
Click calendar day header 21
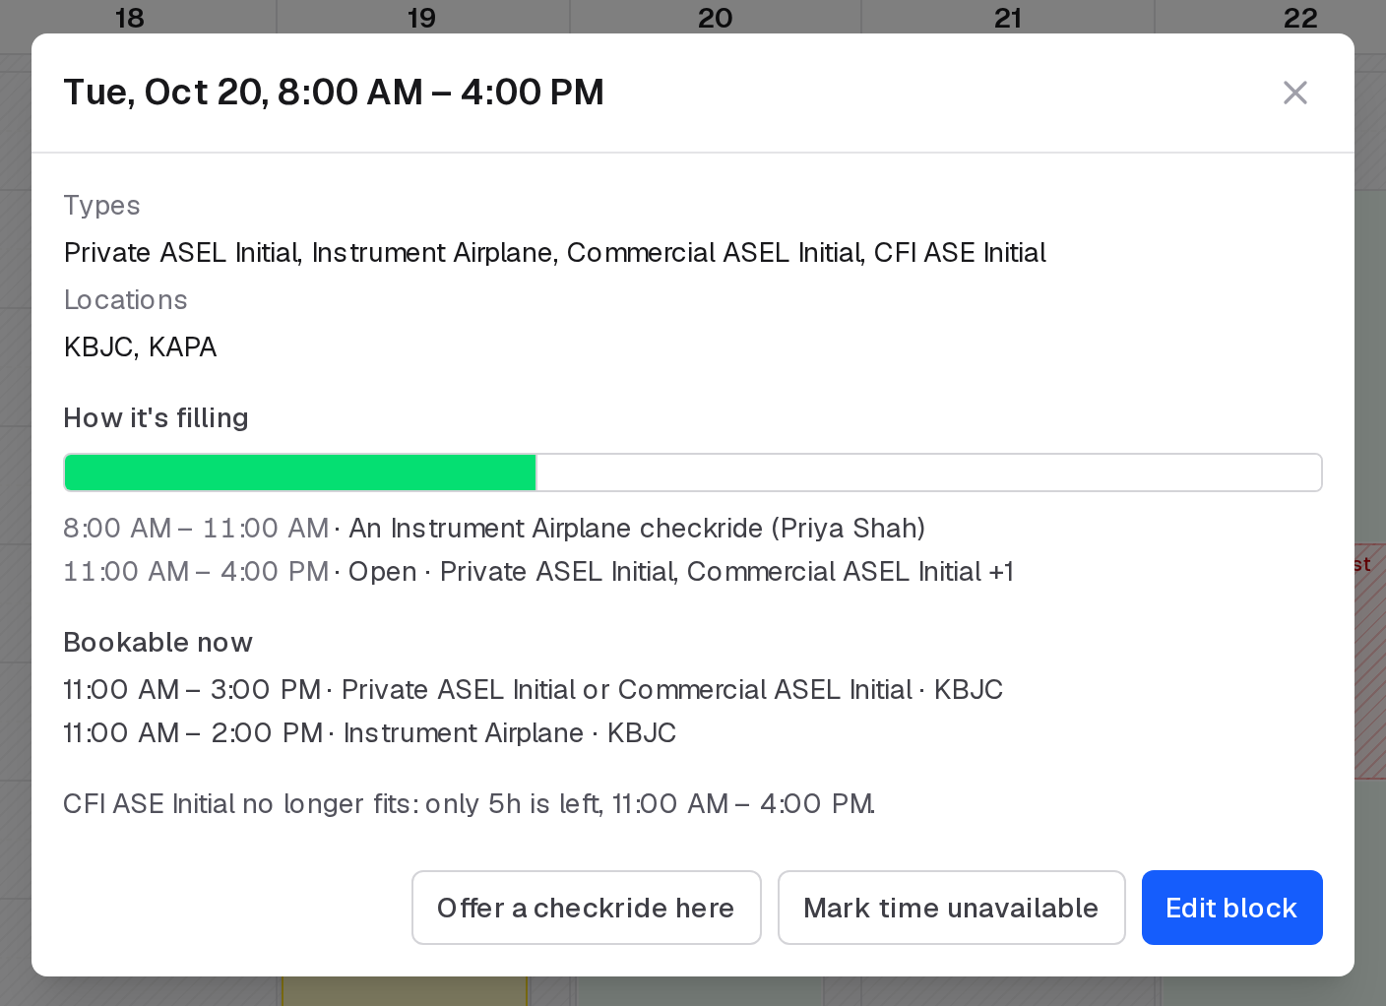click(1008, 18)
